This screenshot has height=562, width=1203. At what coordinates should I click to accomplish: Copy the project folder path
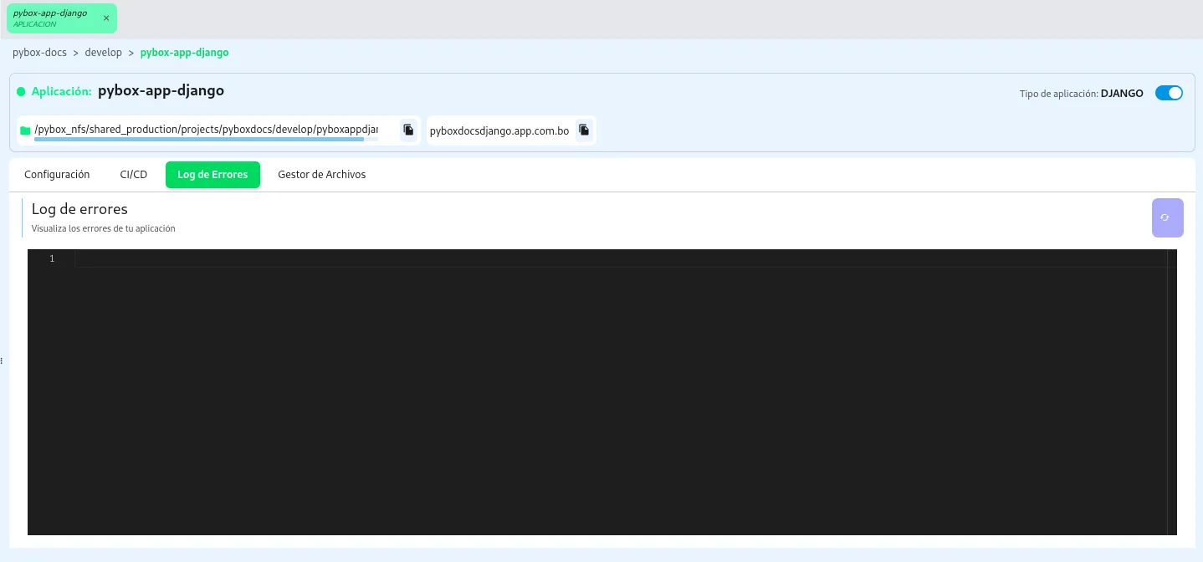408,130
